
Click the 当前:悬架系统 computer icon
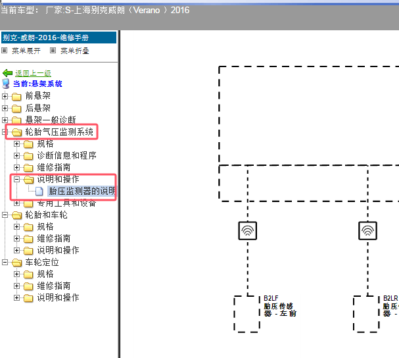pos(7,84)
